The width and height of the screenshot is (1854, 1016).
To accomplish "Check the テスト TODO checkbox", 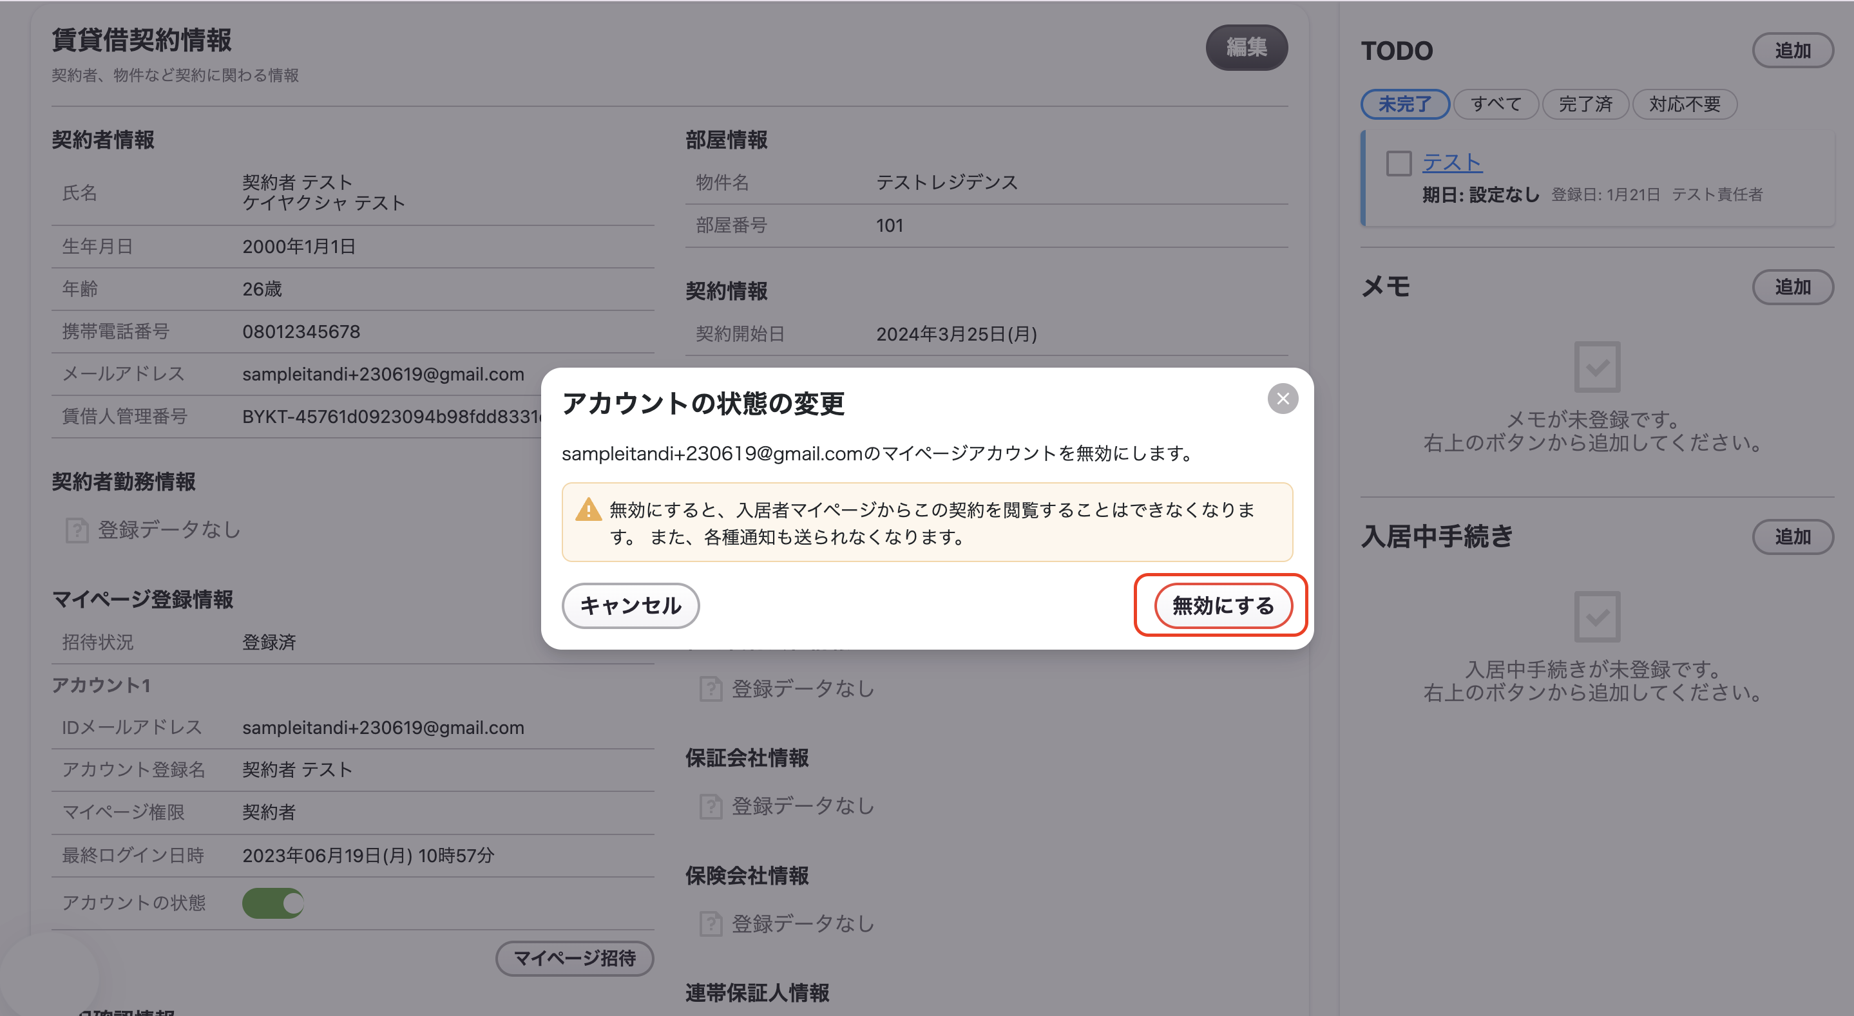I will 1399,164.
